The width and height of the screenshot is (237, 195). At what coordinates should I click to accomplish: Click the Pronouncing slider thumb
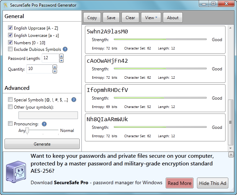[x=27, y=131]
